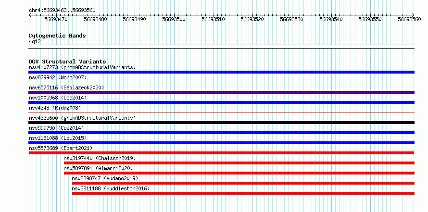Click the right arrowhead of the ruler
The image size is (428, 212).
click(413, 15)
